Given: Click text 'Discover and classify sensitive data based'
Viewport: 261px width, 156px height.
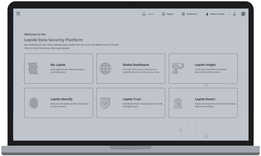Looking at the screenshot, I should [69, 104].
